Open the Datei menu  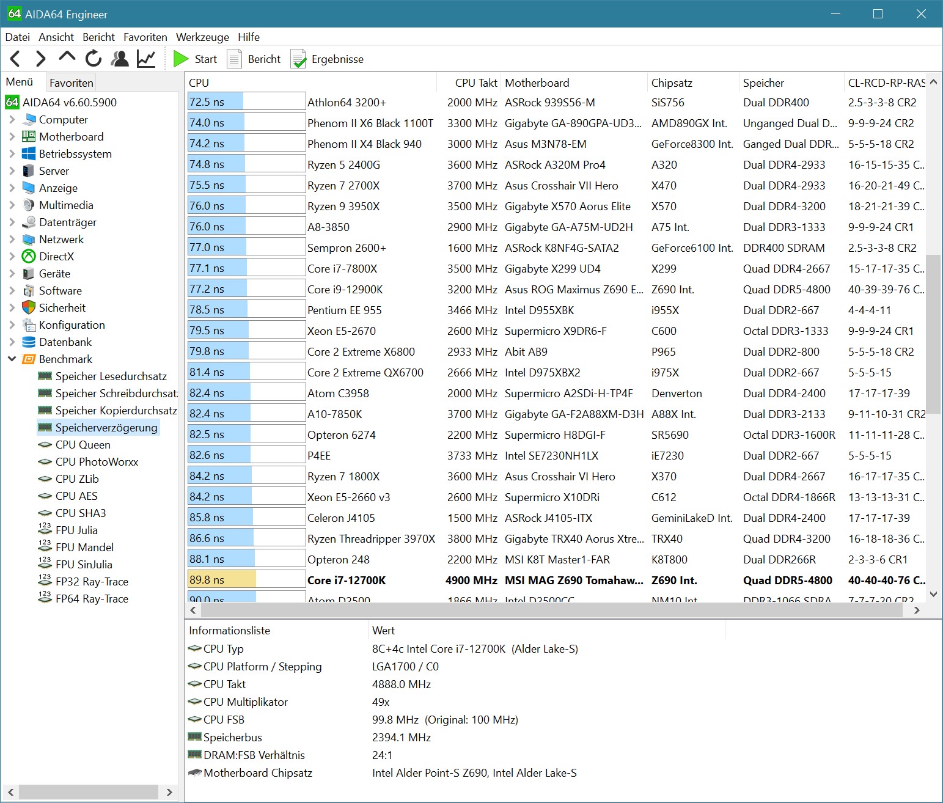point(17,37)
